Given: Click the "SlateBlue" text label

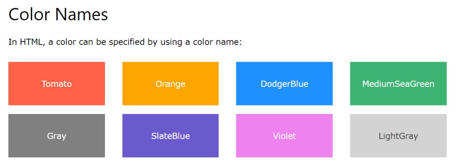Looking at the screenshot, I should pyautogui.click(x=170, y=136).
